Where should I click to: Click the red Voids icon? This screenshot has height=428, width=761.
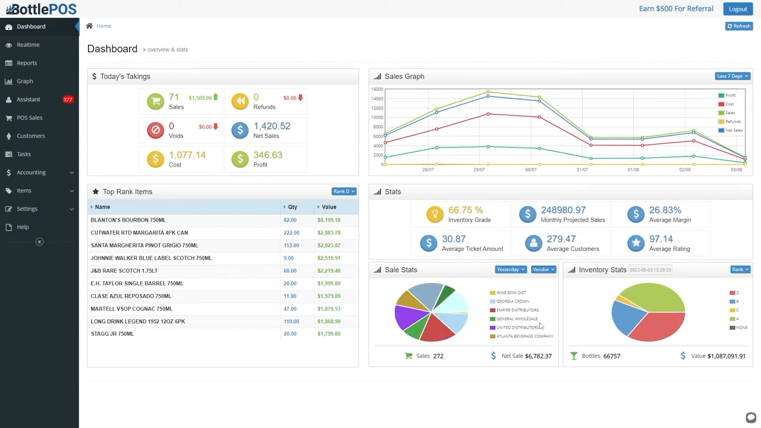pos(156,130)
